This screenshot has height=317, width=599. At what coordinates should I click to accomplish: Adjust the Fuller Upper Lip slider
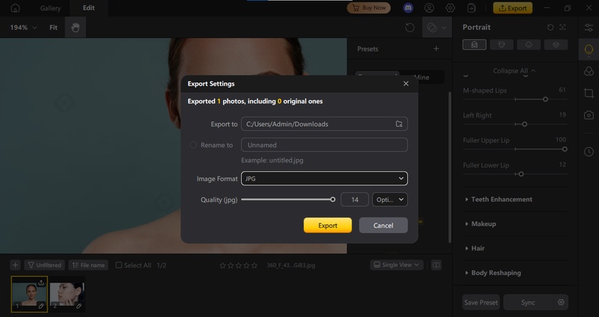[x=515, y=149]
